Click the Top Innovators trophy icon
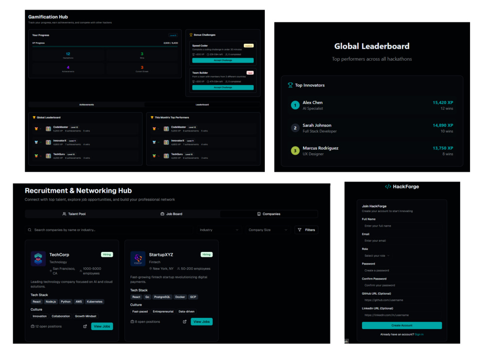This screenshot has width=486, height=364. [290, 85]
